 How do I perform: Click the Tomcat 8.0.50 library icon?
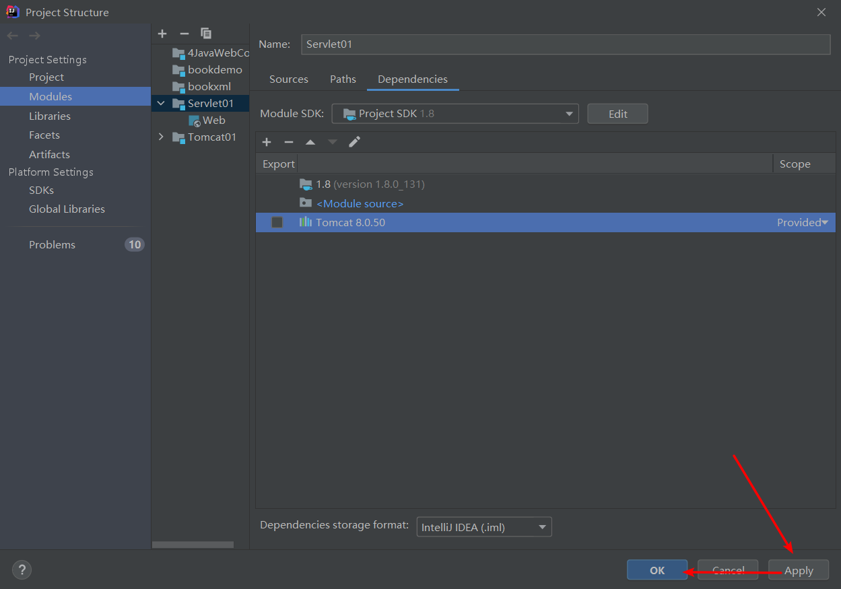coord(306,222)
